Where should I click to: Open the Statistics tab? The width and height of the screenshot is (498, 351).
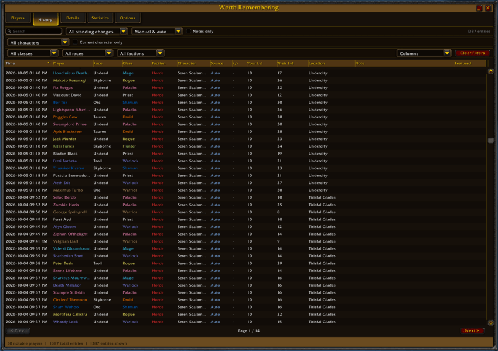(x=100, y=18)
